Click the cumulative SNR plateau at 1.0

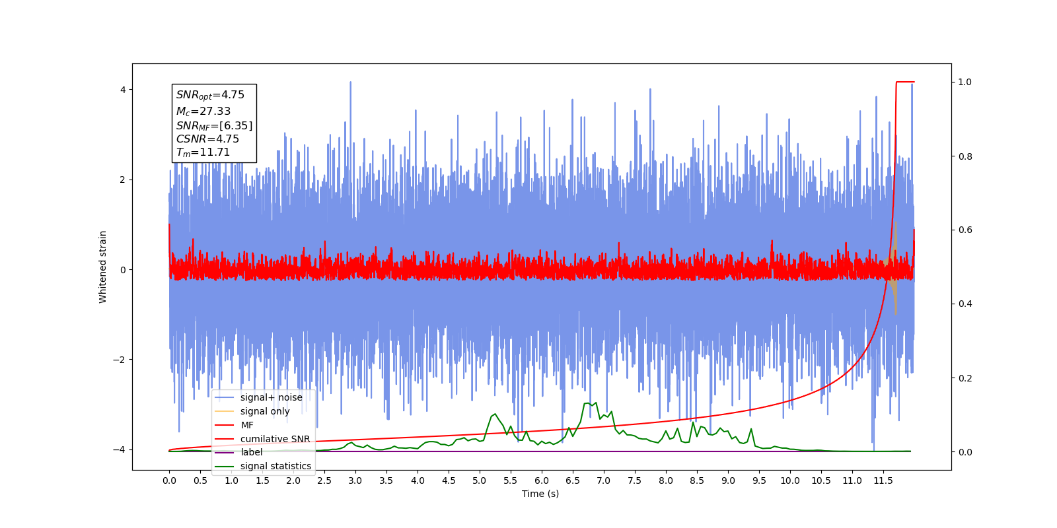click(905, 82)
